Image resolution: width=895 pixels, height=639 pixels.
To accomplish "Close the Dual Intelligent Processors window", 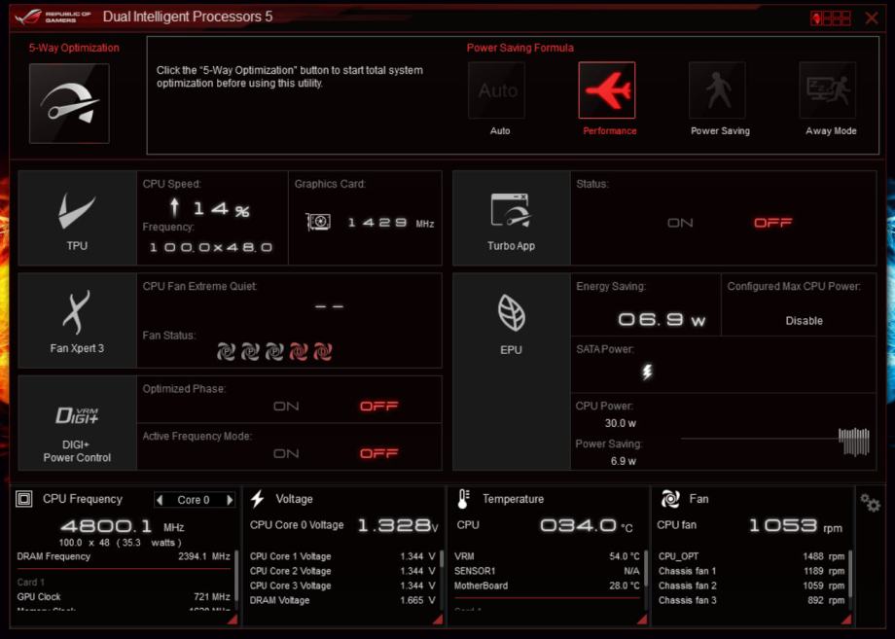I will (x=872, y=18).
